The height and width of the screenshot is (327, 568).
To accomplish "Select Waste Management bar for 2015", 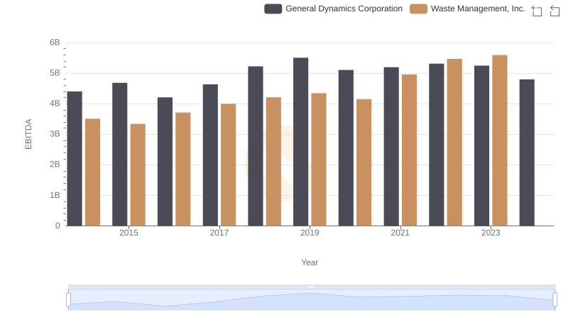I will pos(138,175).
